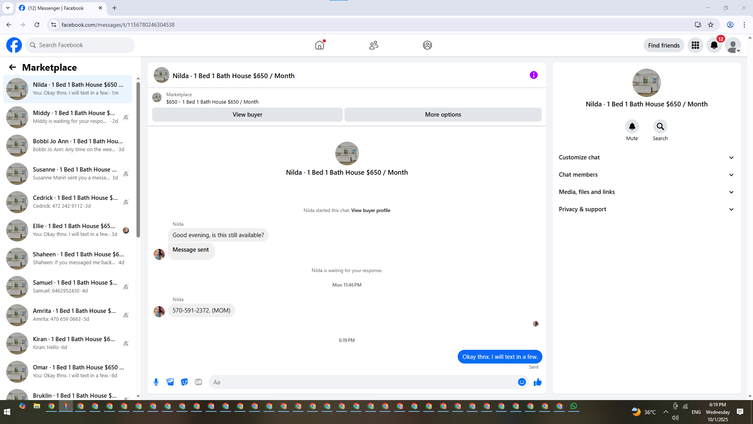Open the Home feed icon

(320, 45)
